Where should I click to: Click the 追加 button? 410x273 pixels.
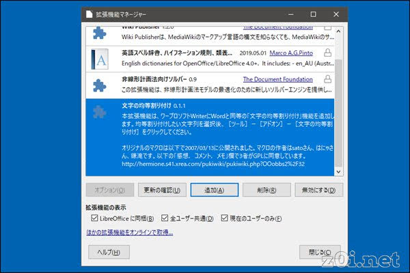[x=215, y=190]
